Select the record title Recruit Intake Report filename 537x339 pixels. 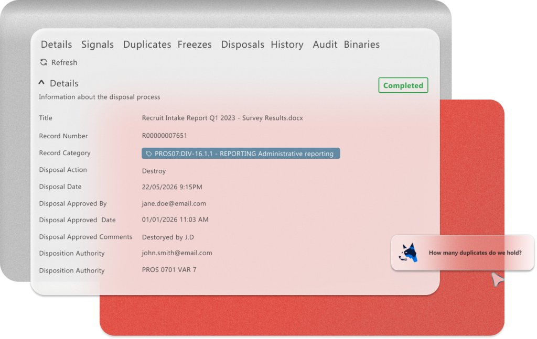pyautogui.click(x=222, y=118)
